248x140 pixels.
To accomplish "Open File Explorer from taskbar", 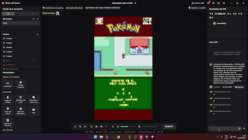I will pyautogui.click(x=101, y=137).
